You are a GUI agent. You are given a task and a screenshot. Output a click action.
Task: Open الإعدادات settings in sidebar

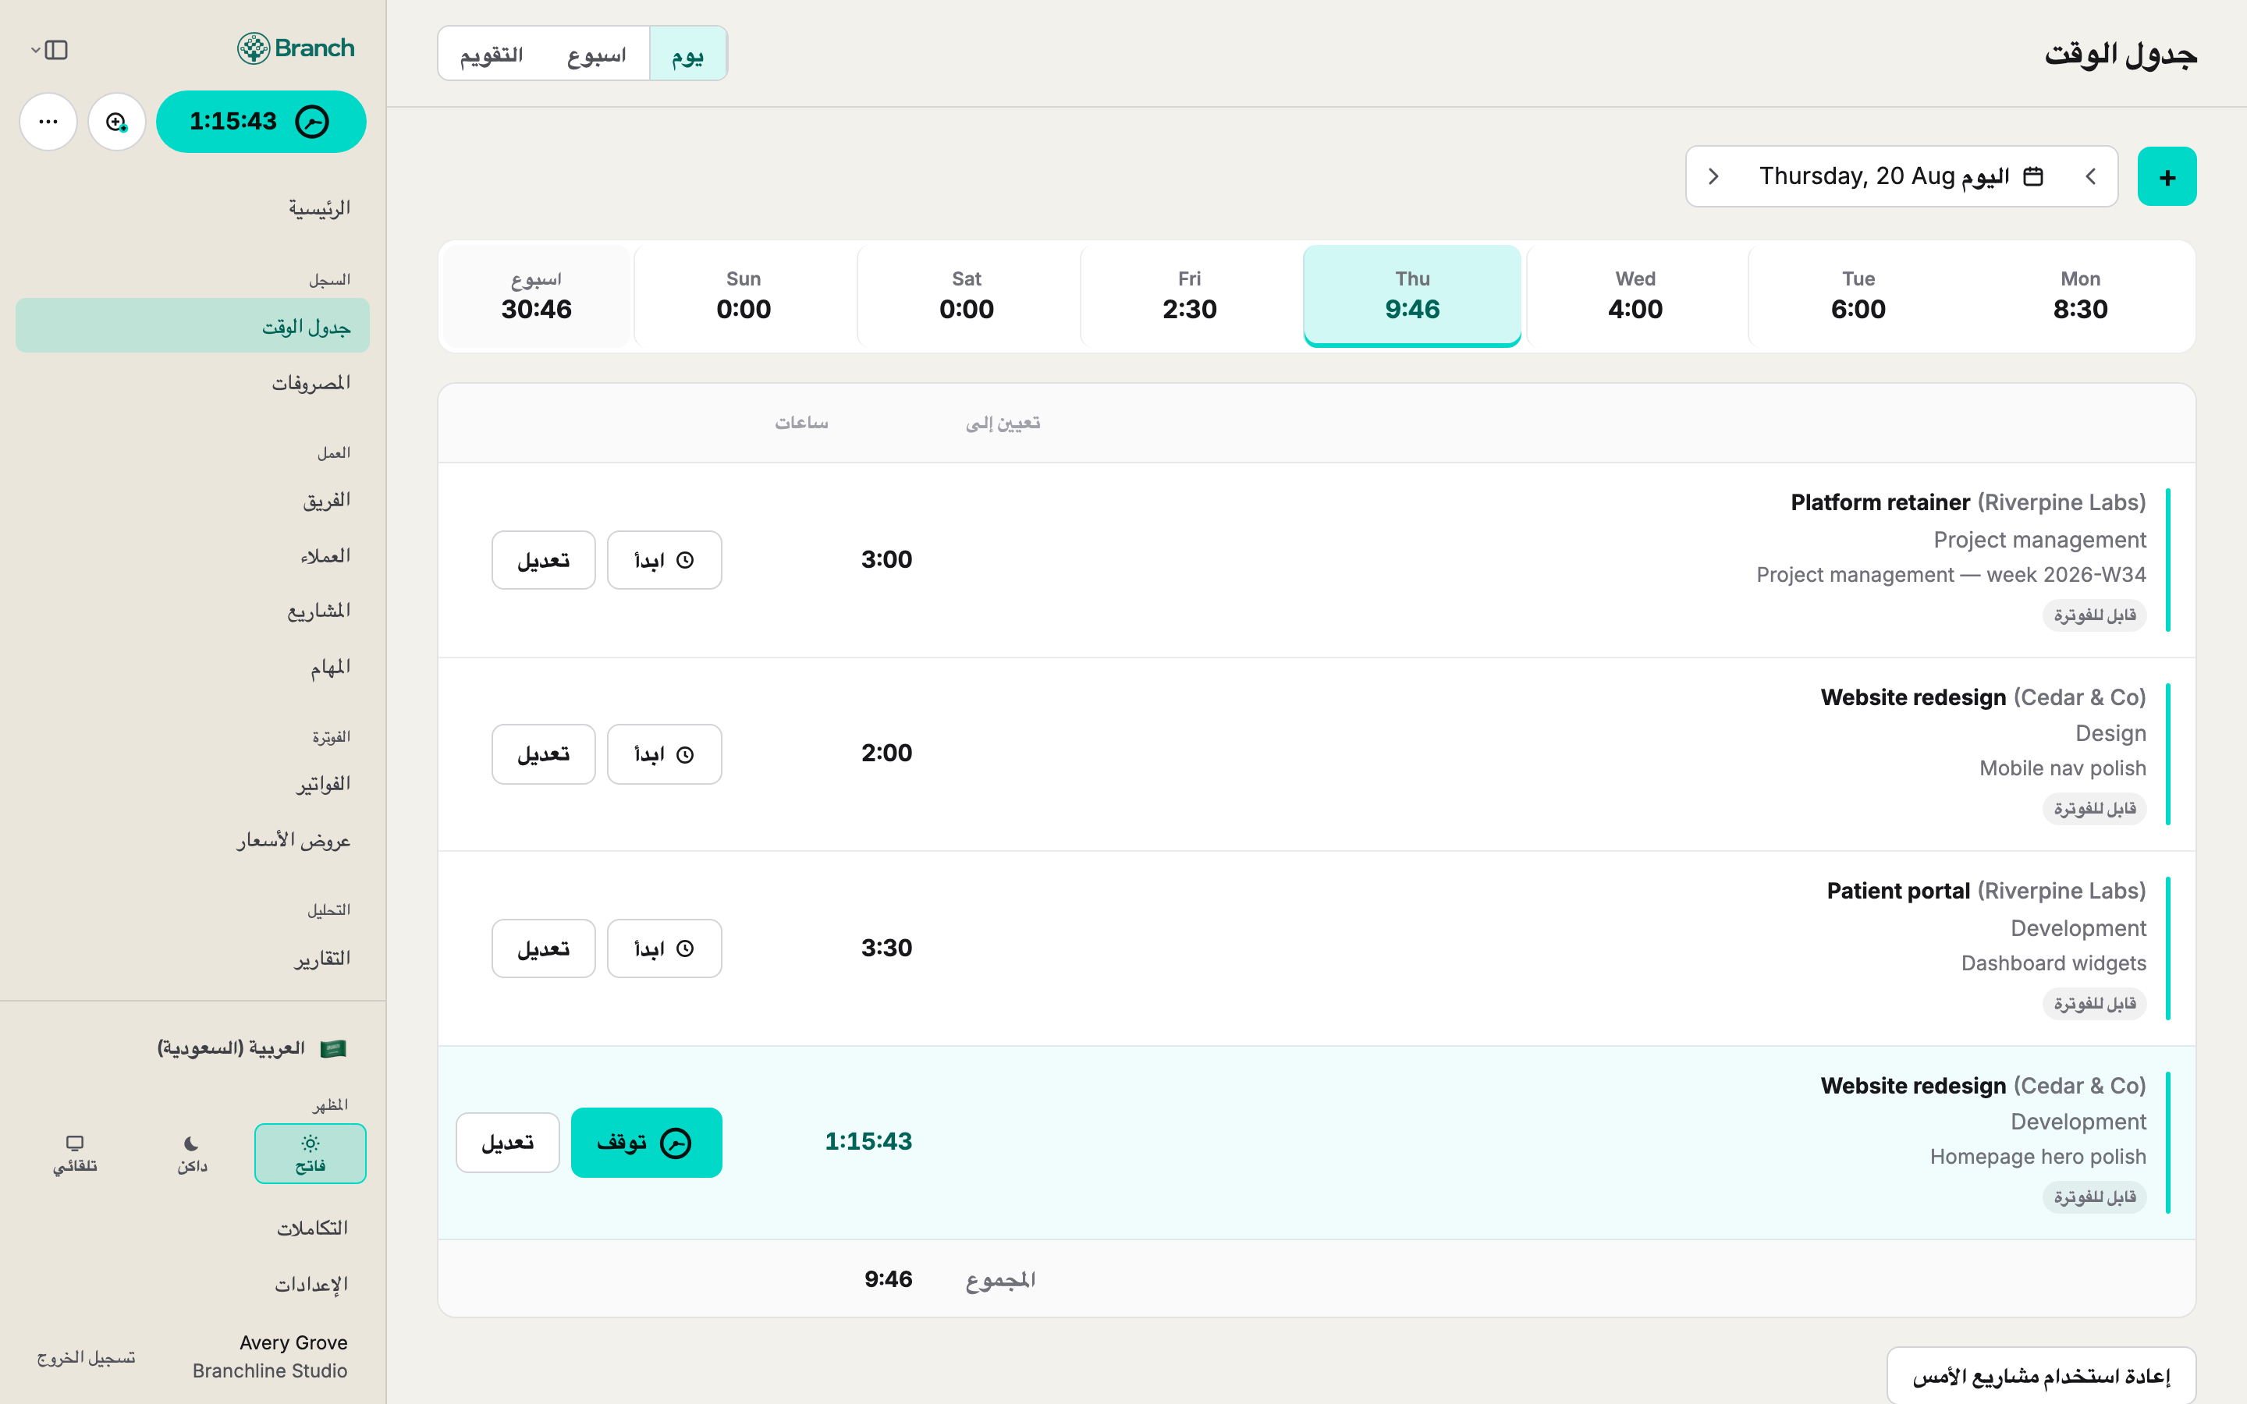pyautogui.click(x=193, y=1284)
